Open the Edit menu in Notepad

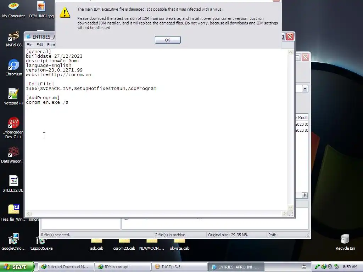(40, 45)
